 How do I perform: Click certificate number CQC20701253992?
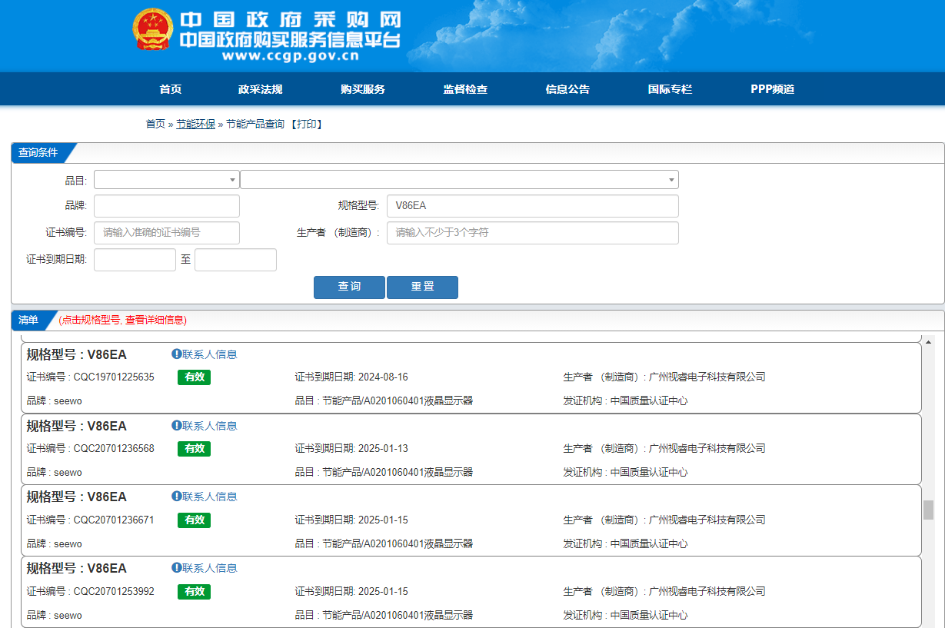(x=114, y=591)
